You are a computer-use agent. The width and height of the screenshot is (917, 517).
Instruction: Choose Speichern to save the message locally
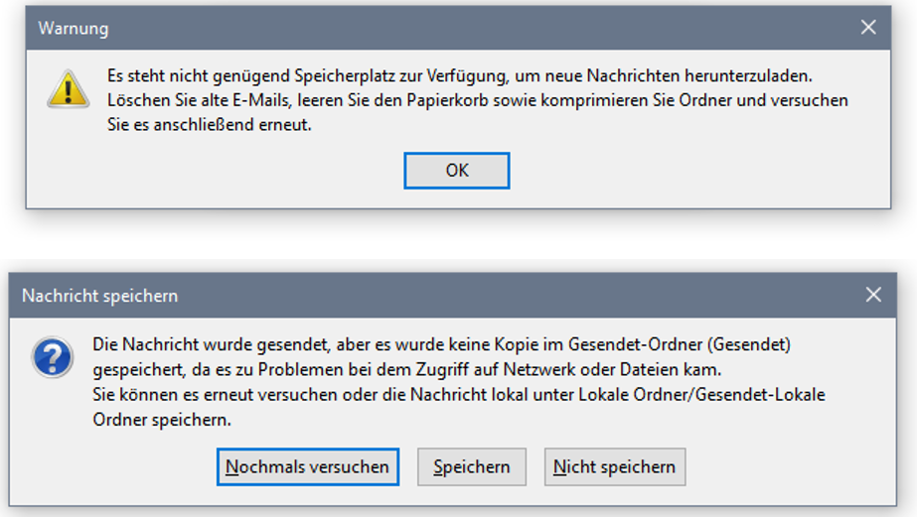pyautogui.click(x=472, y=466)
